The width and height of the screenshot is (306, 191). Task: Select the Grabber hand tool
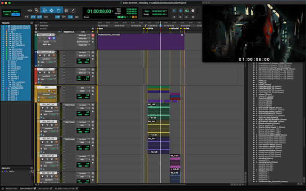click(x=58, y=10)
